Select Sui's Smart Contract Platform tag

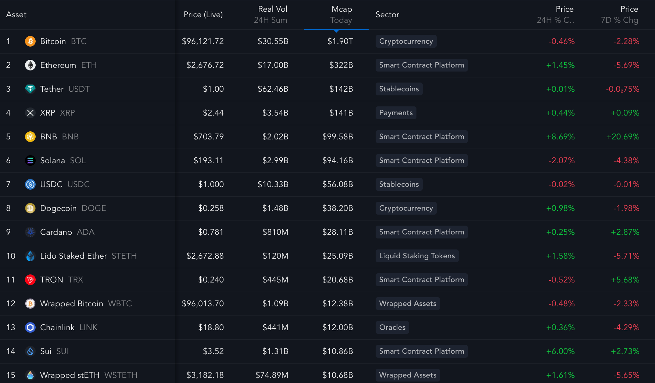[422, 351]
